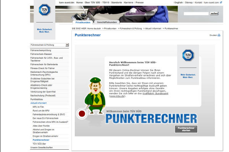
Task: Click Mehr Sicherheit. Mehr Wert. slogan under header logo
Action: click(x=44, y=30)
